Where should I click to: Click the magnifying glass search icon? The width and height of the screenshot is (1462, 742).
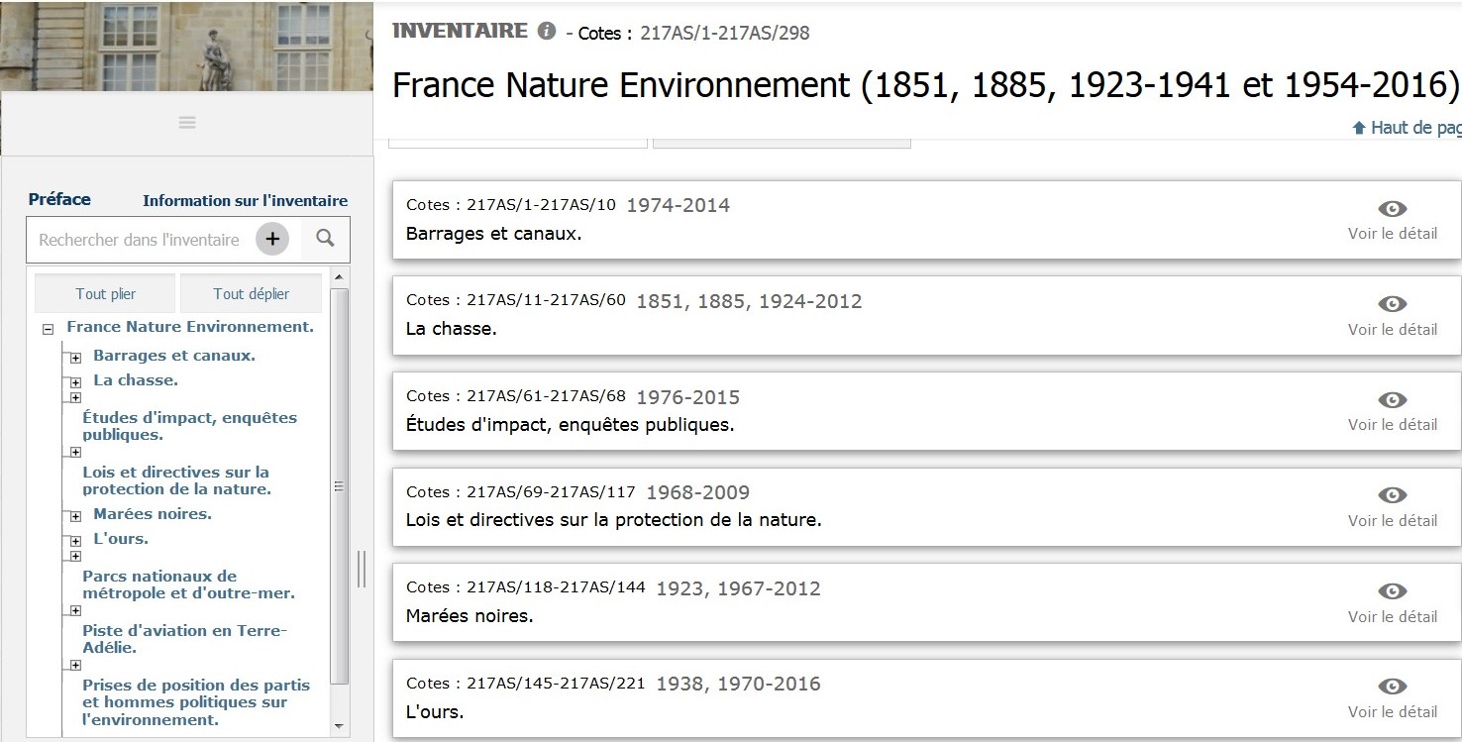pyautogui.click(x=325, y=239)
